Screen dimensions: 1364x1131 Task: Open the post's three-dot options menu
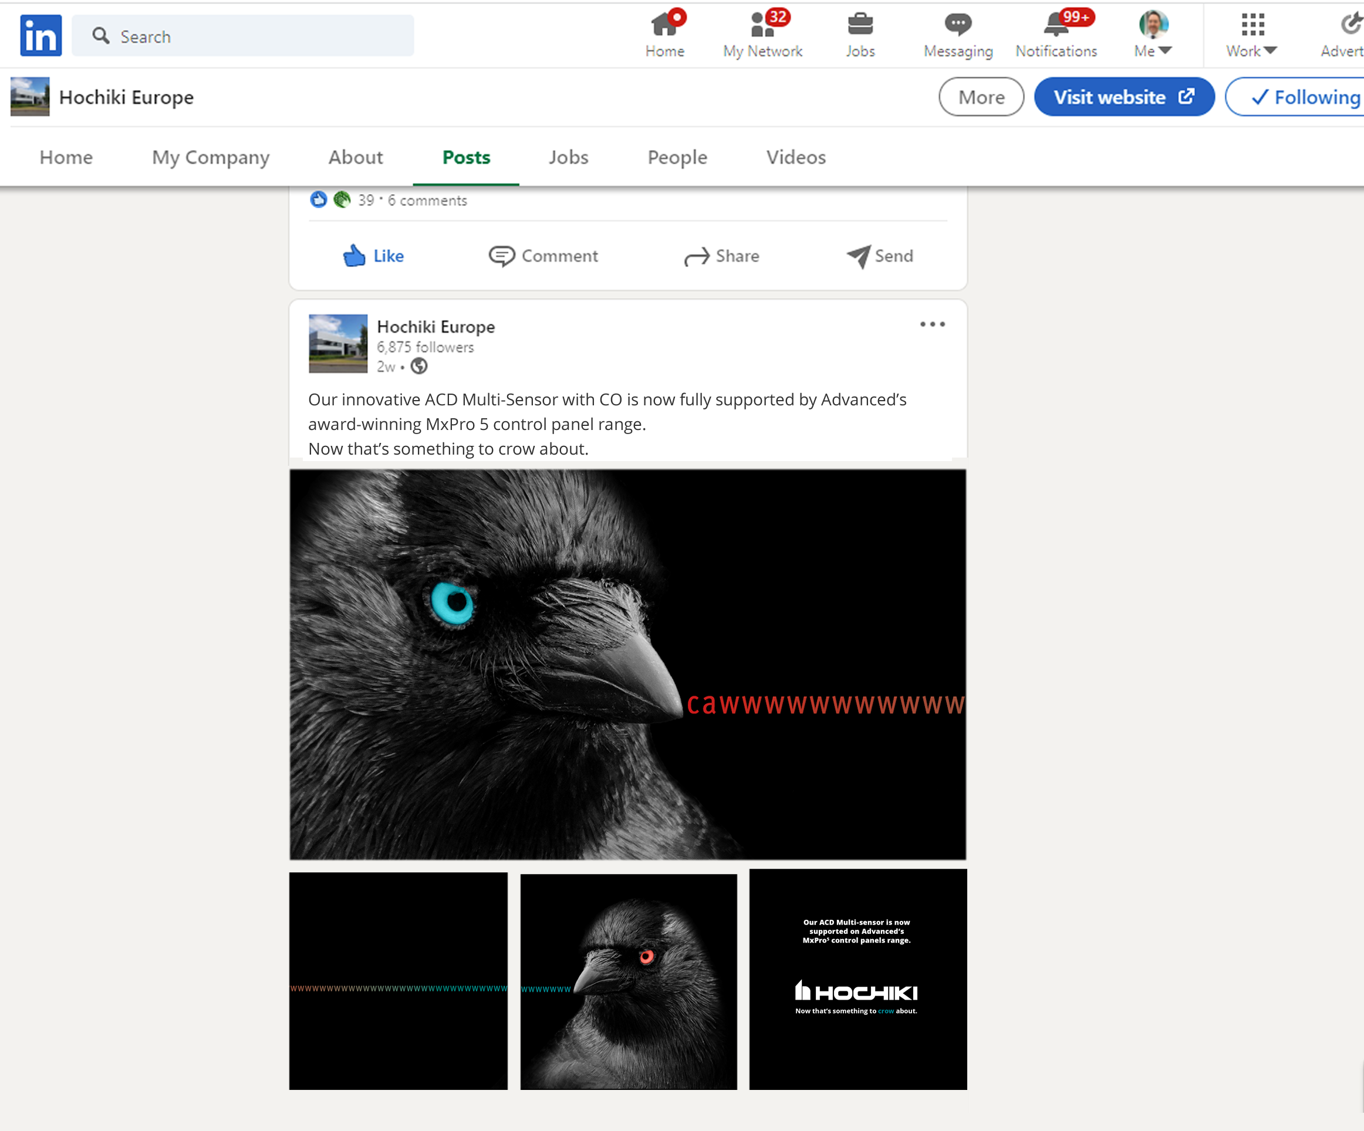(x=932, y=324)
